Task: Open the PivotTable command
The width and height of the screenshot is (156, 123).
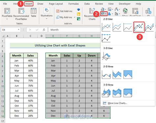Action: 7,14
